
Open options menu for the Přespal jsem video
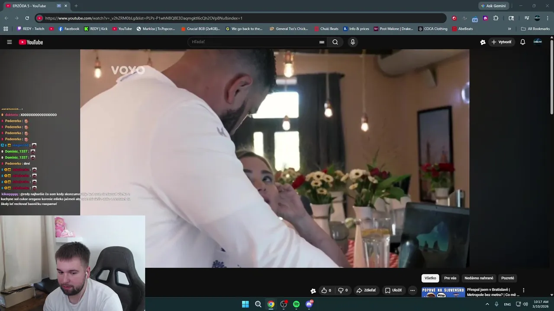pyautogui.click(x=523, y=290)
